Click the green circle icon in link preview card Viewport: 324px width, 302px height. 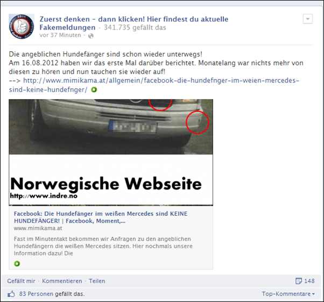pyautogui.click(x=17, y=264)
